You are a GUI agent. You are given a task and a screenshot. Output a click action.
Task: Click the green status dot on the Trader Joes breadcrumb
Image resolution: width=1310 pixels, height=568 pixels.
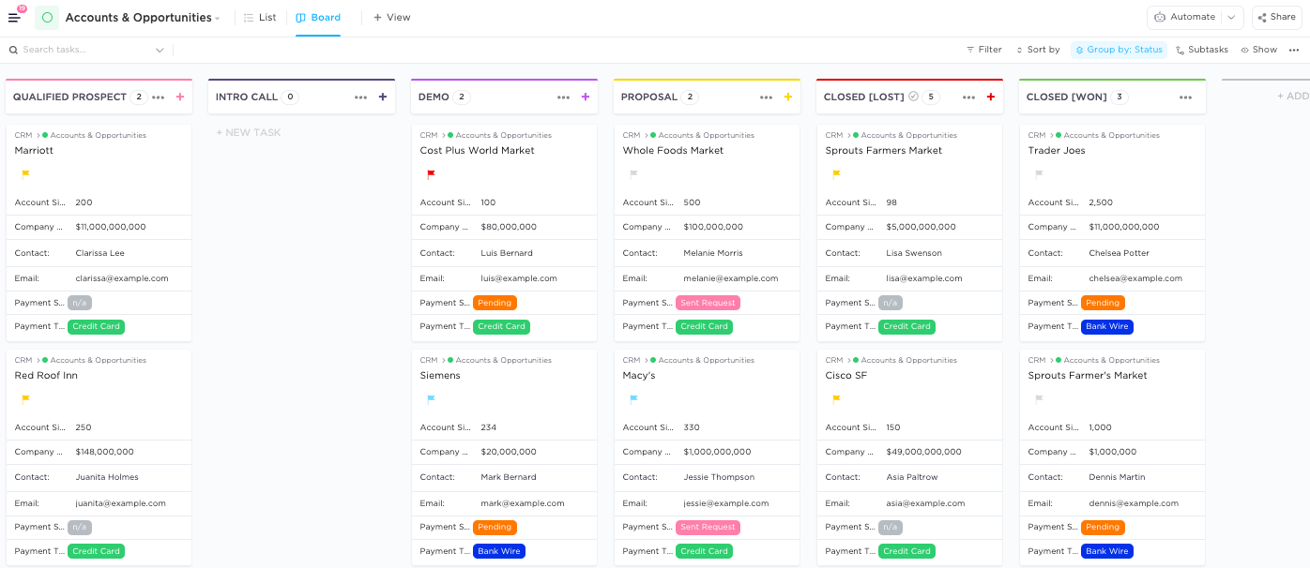[x=1059, y=135]
